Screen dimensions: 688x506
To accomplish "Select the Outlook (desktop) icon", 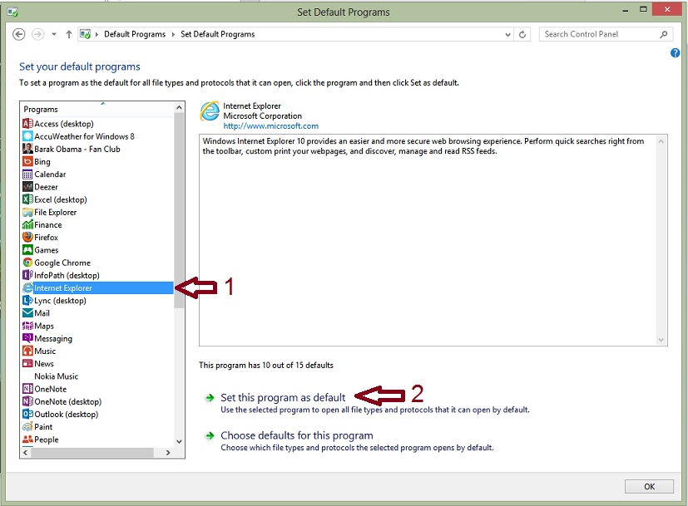I will [x=27, y=414].
